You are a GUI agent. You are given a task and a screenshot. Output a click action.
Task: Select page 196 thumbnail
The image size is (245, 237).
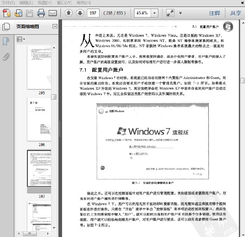pyautogui.click(x=39, y=120)
